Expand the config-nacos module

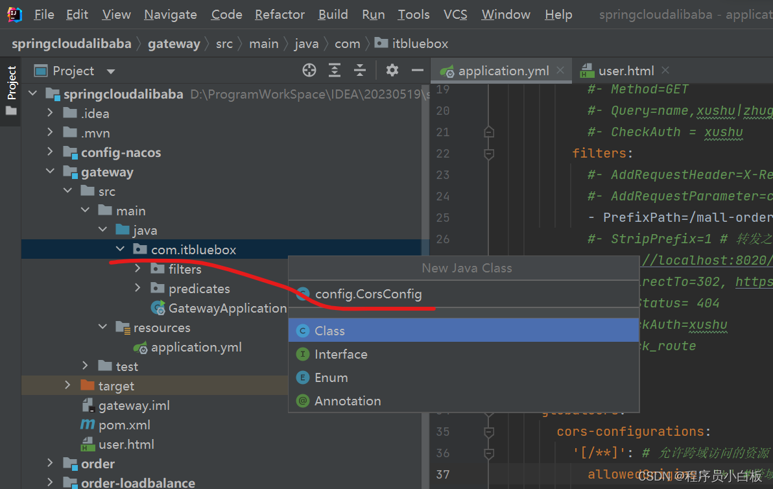[50, 151]
